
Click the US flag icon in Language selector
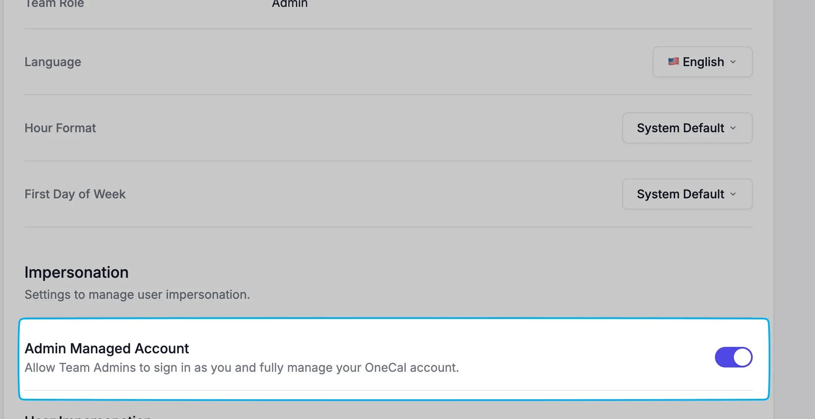[x=673, y=61]
